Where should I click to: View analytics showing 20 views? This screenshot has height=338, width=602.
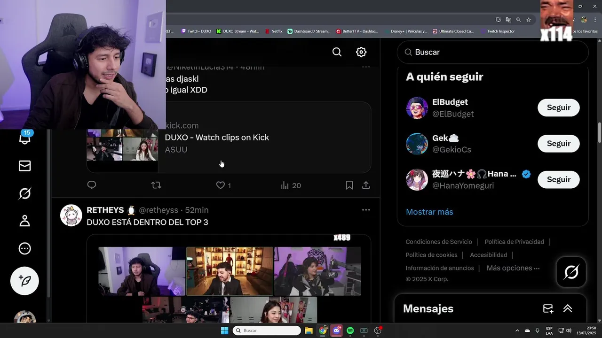[291, 185]
